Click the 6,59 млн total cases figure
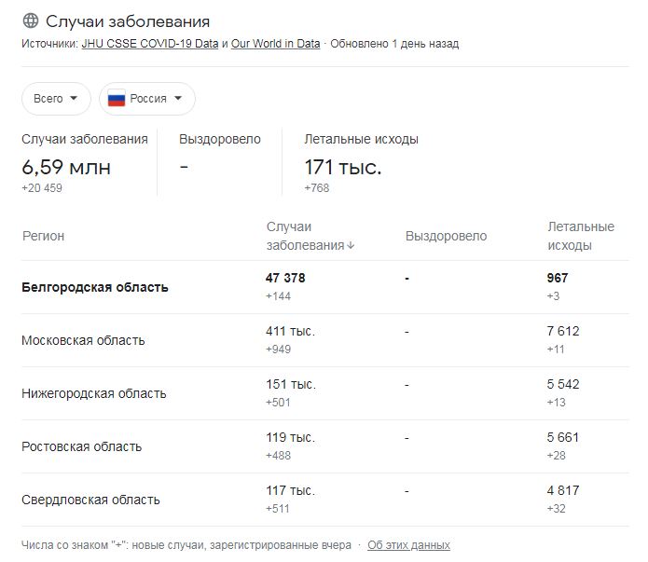Viewport: 648px width, 562px height. point(66,168)
